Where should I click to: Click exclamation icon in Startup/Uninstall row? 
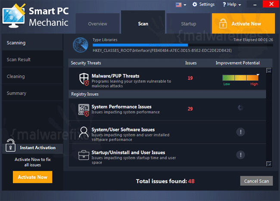click(240, 155)
